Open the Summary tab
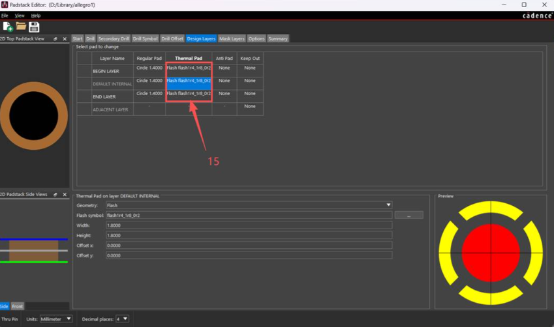This screenshot has height=327, width=554. pyautogui.click(x=278, y=39)
